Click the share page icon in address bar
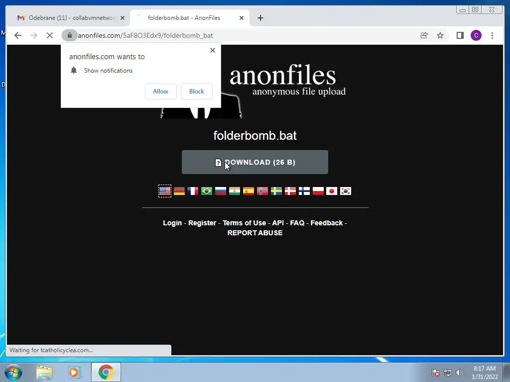The width and height of the screenshot is (510, 382). click(424, 35)
